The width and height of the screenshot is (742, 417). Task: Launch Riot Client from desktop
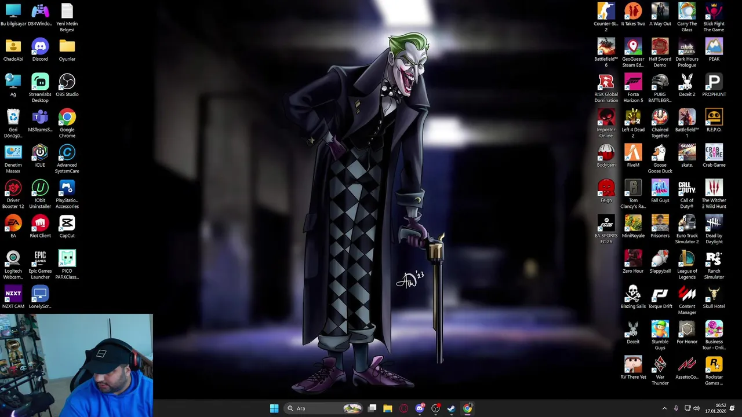pos(40,227)
